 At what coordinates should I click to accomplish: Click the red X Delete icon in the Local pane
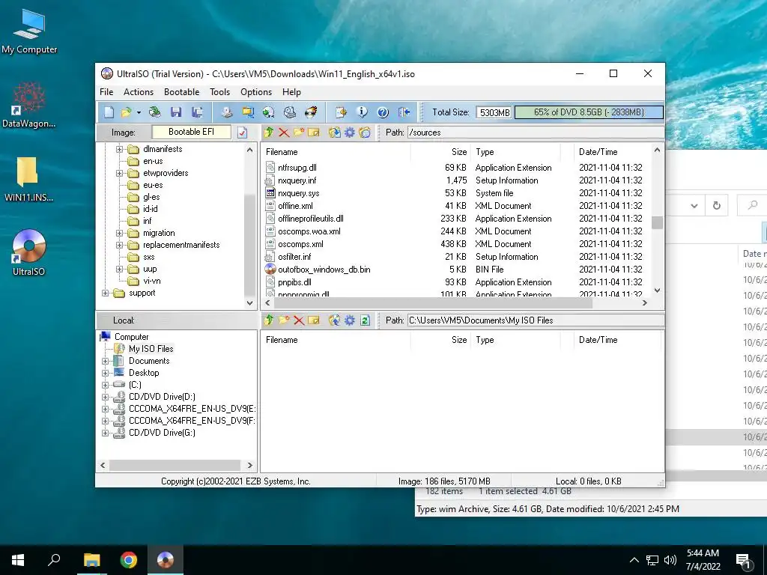tap(299, 320)
